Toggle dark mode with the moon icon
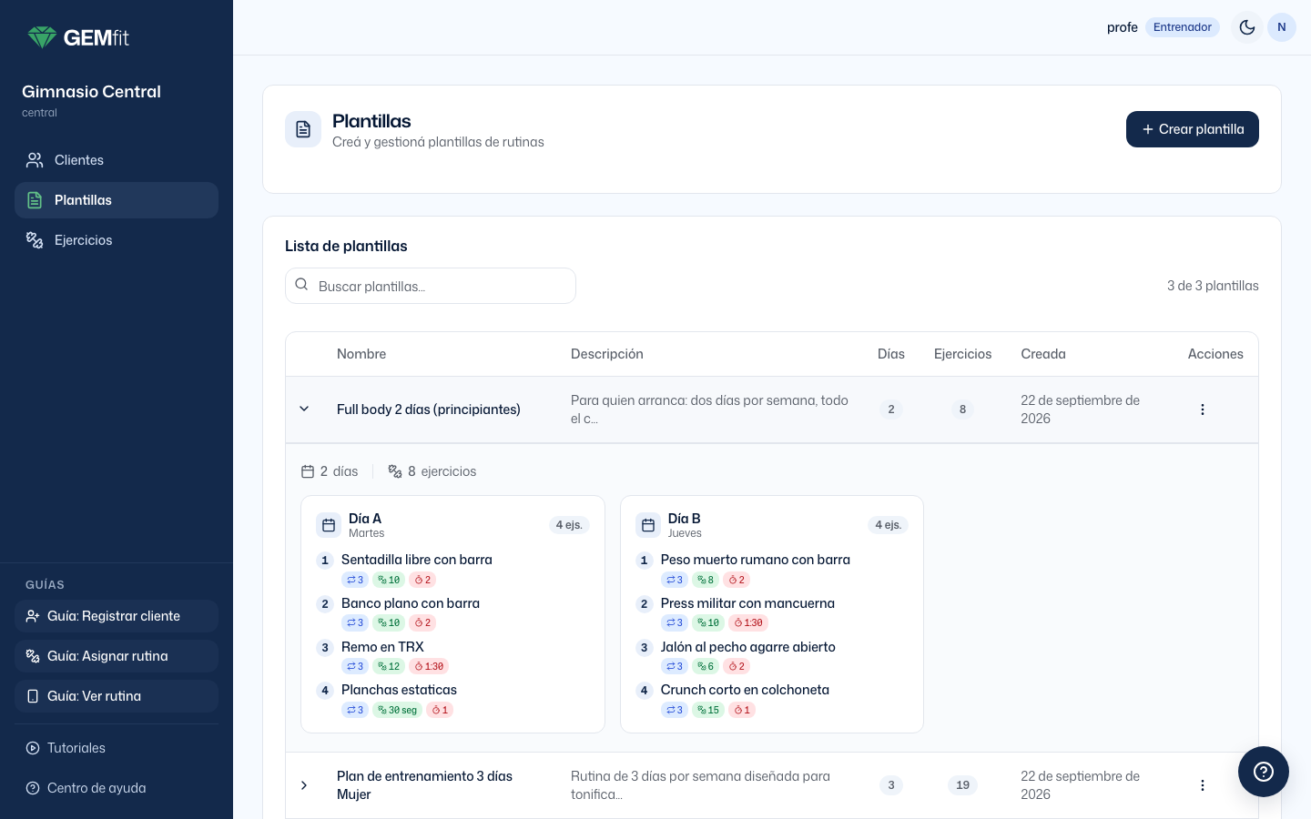 1247,27
